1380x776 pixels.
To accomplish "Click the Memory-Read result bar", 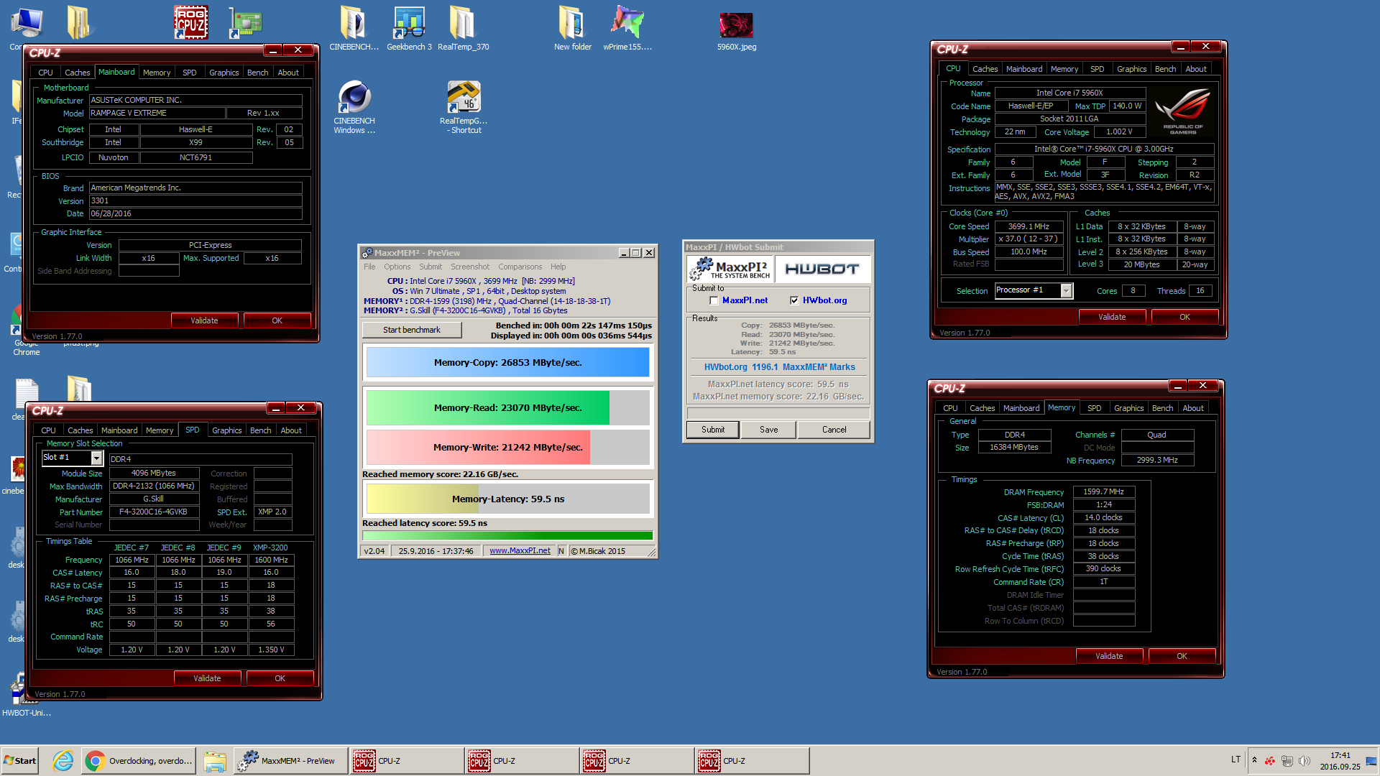I will pos(507,408).
